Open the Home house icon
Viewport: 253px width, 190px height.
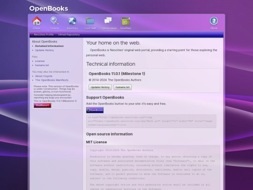coord(37,21)
